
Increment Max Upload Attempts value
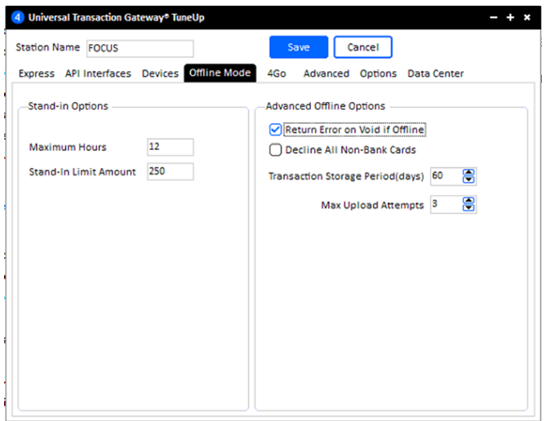468,202
